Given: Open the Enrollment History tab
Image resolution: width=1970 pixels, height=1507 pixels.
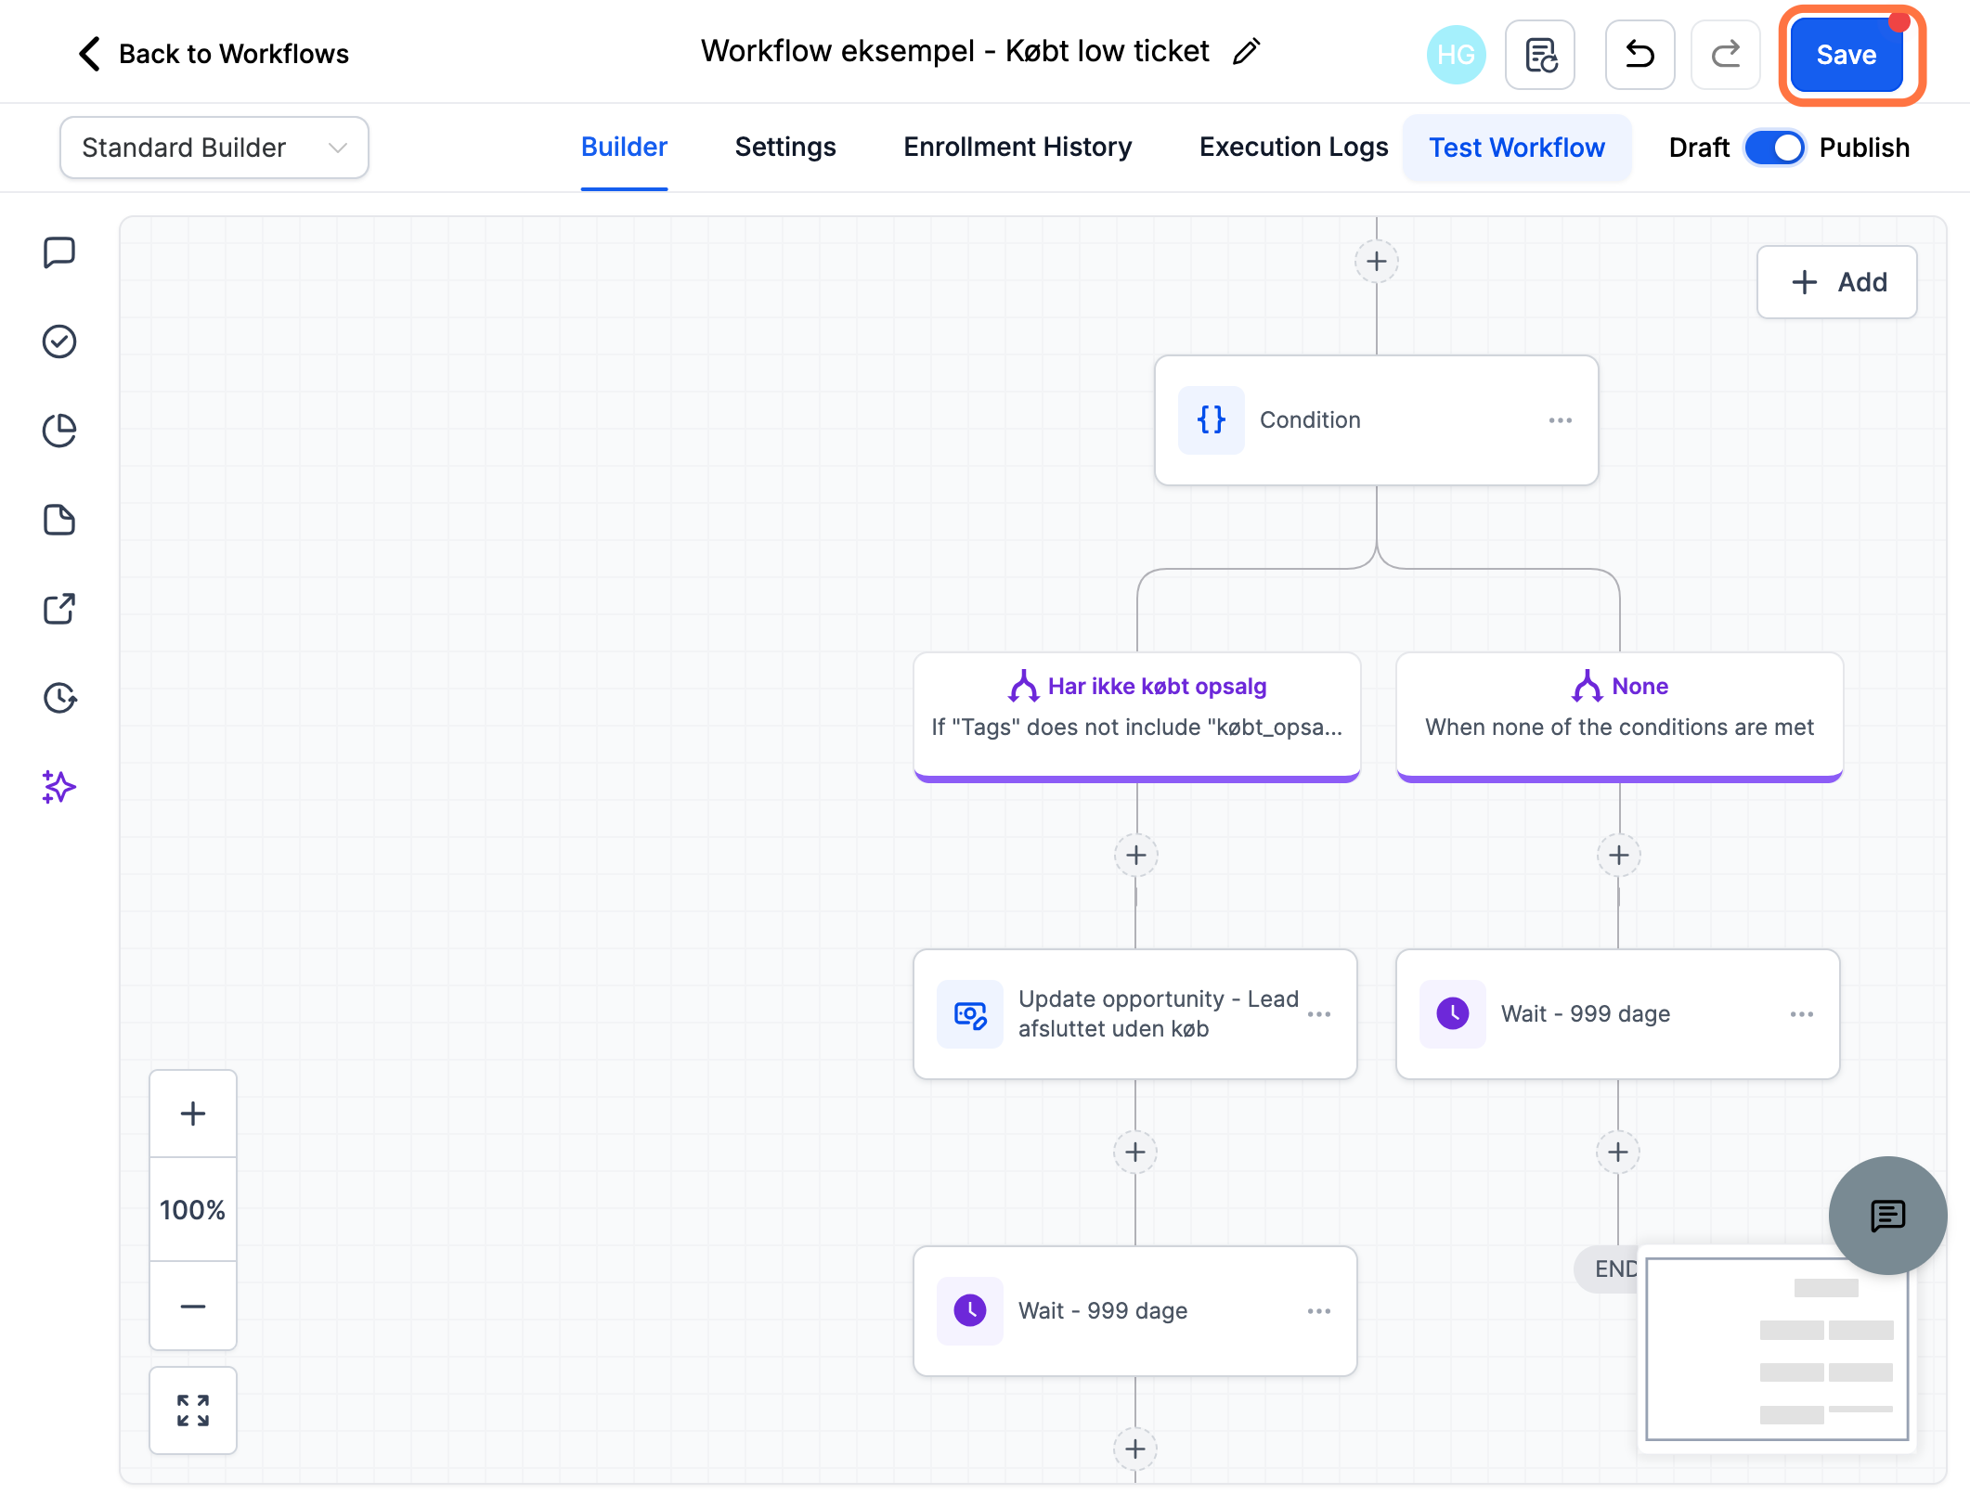Looking at the screenshot, I should [x=1017, y=147].
